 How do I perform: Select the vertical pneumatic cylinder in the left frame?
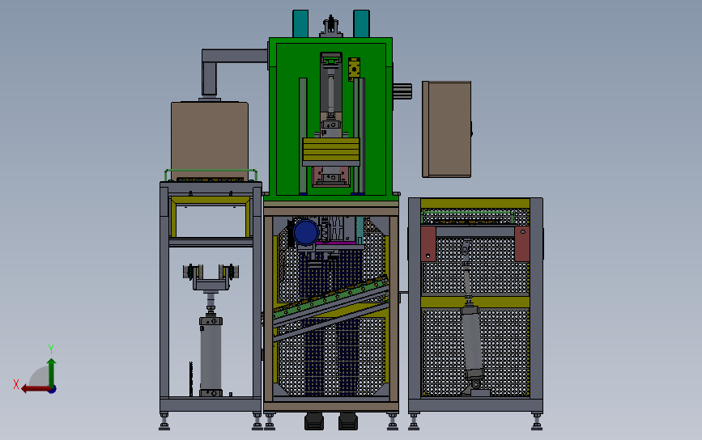211,356
